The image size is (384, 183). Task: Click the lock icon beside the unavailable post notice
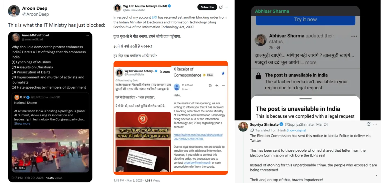[258, 76]
